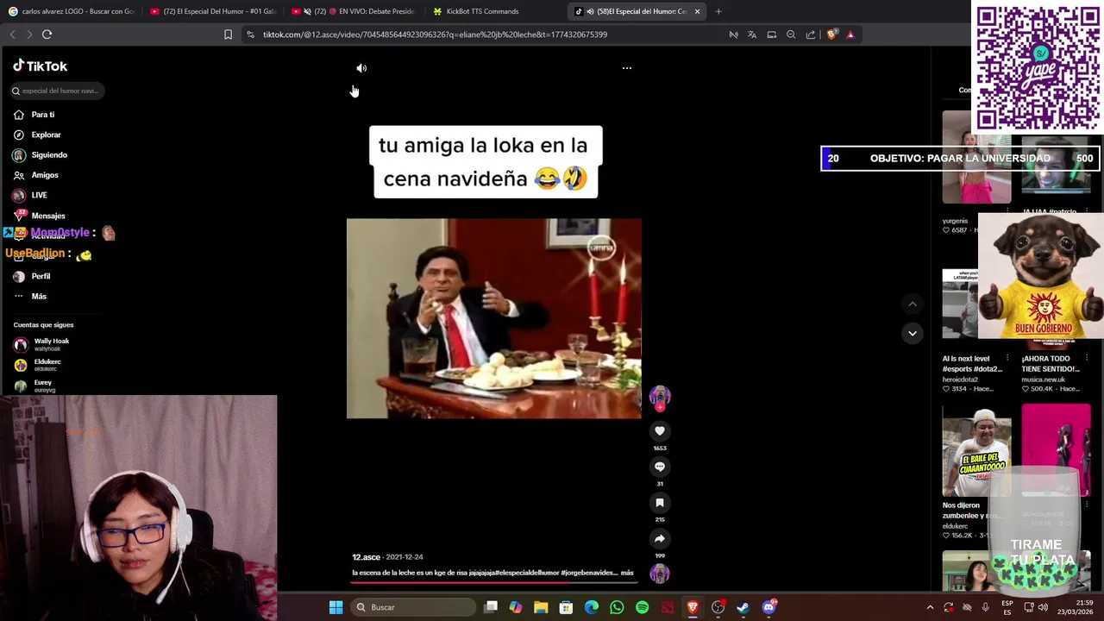Screen dimensions: 1104x621
Task: Open Microsoft Edge from taskbar
Action: point(592,607)
